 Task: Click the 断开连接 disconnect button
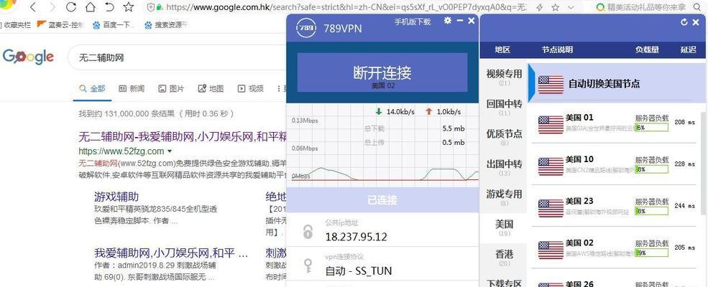[382, 72]
